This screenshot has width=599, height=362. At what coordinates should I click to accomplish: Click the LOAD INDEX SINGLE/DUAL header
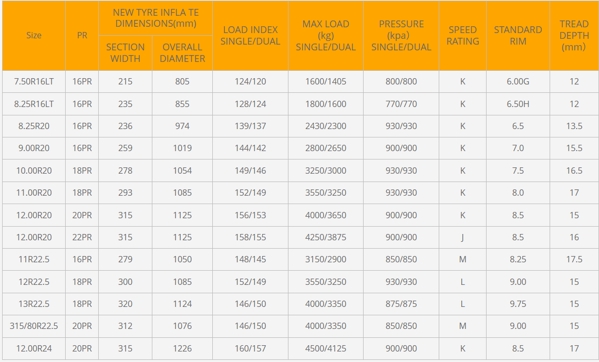point(250,36)
